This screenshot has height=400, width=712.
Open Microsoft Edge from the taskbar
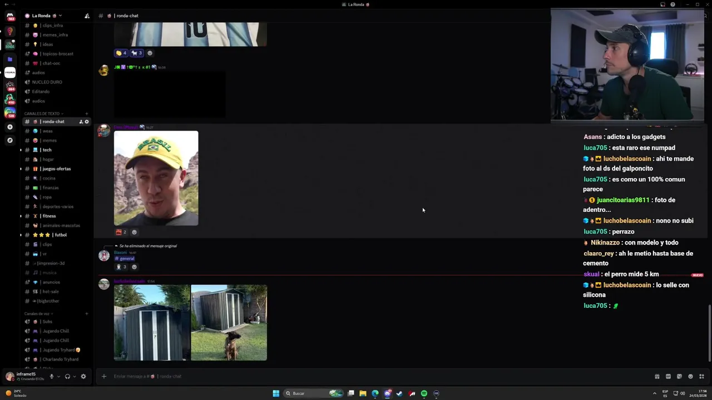[375, 393]
